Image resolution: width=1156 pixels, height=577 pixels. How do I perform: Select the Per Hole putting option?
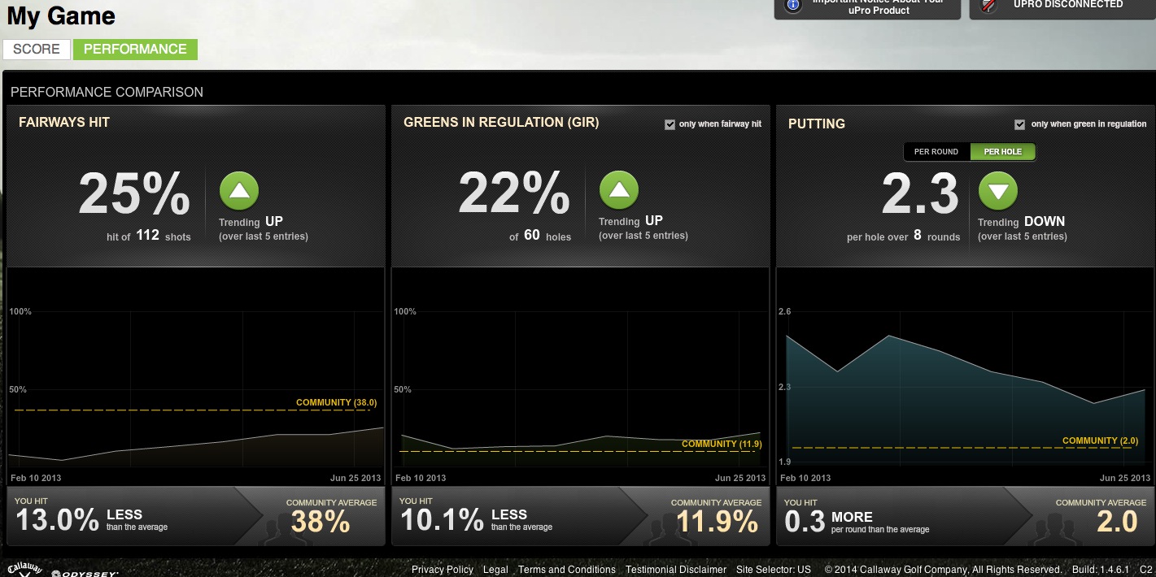click(x=1002, y=152)
